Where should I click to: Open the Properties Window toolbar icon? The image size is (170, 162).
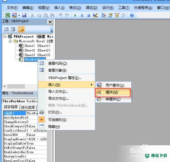(x=110, y=15)
